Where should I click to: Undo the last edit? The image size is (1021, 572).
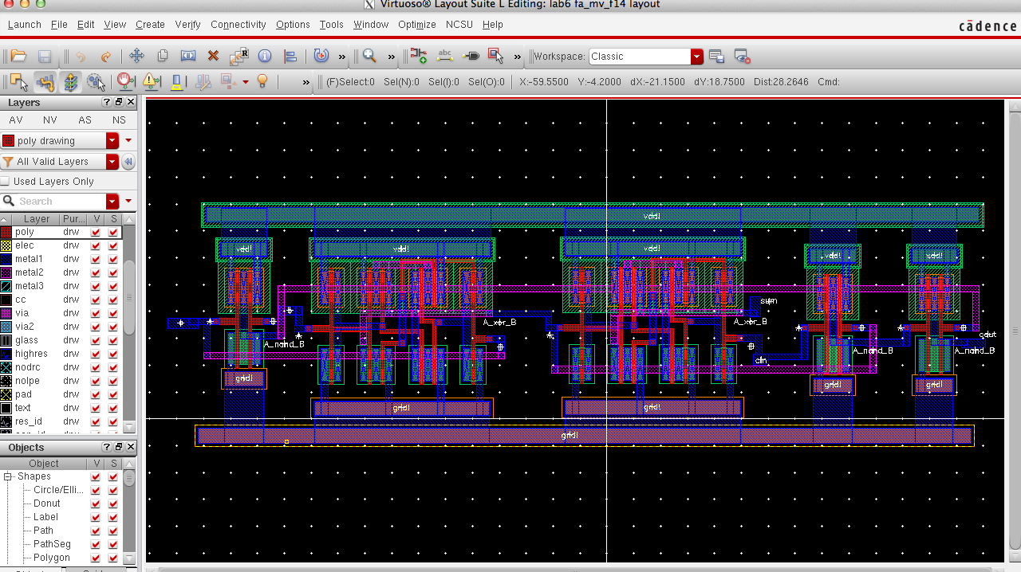click(x=80, y=56)
